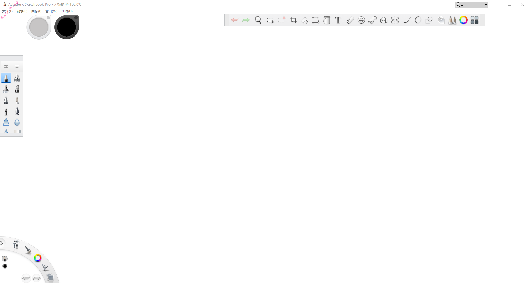This screenshot has width=529, height=283.
Task: Open the 文件(F) menu
Action: click(7, 11)
